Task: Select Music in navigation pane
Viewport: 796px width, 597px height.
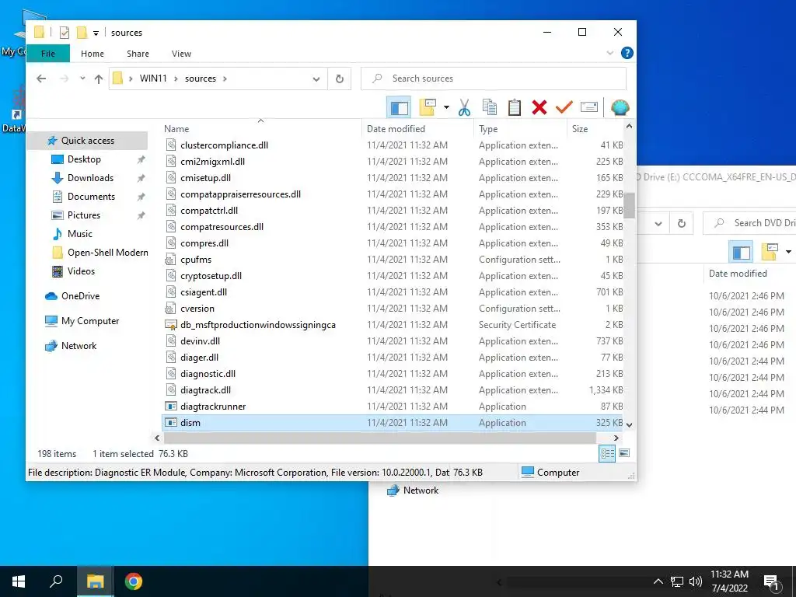Action: click(80, 234)
